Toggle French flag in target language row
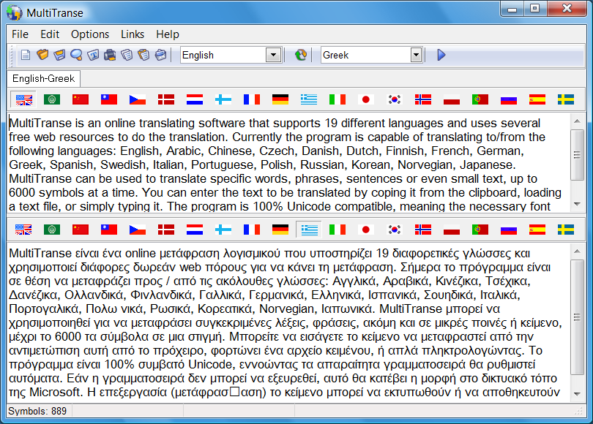The width and height of the screenshot is (593, 424). (x=252, y=230)
